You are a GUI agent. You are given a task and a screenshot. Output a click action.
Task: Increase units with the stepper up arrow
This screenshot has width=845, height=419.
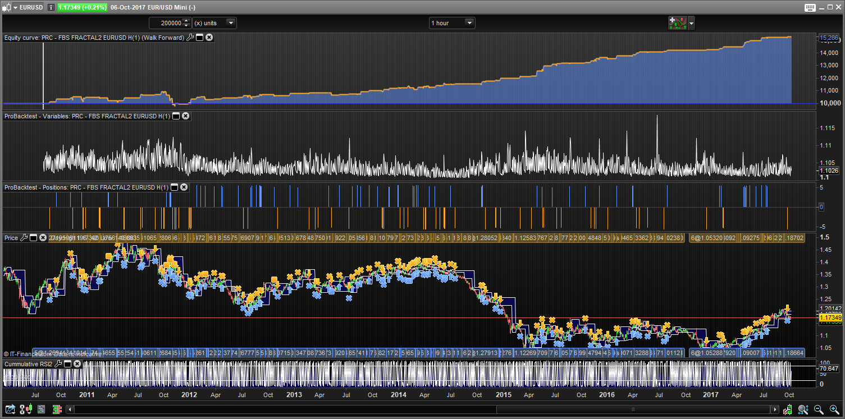click(x=187, y=21)
